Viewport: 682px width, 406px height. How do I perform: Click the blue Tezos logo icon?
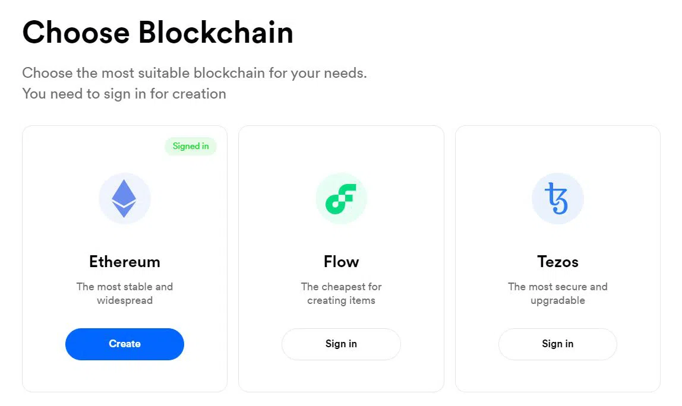pyautogui.click(x=558, y=198)
